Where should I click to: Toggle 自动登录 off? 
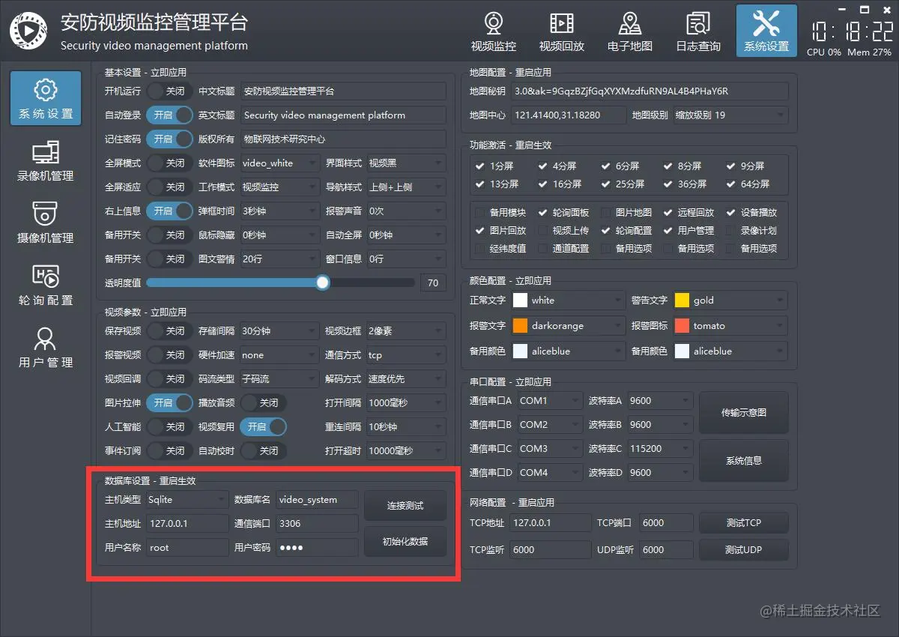point(169,115)
